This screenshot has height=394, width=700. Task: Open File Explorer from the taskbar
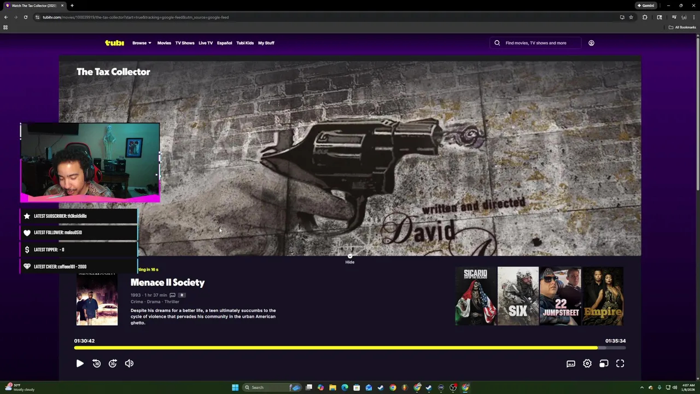click(332, 387)
